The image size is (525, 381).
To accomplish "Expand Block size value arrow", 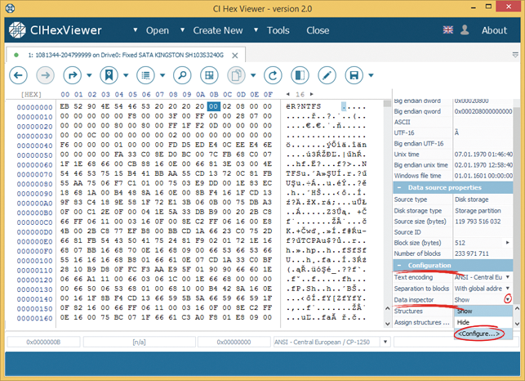I will (508, 243).
